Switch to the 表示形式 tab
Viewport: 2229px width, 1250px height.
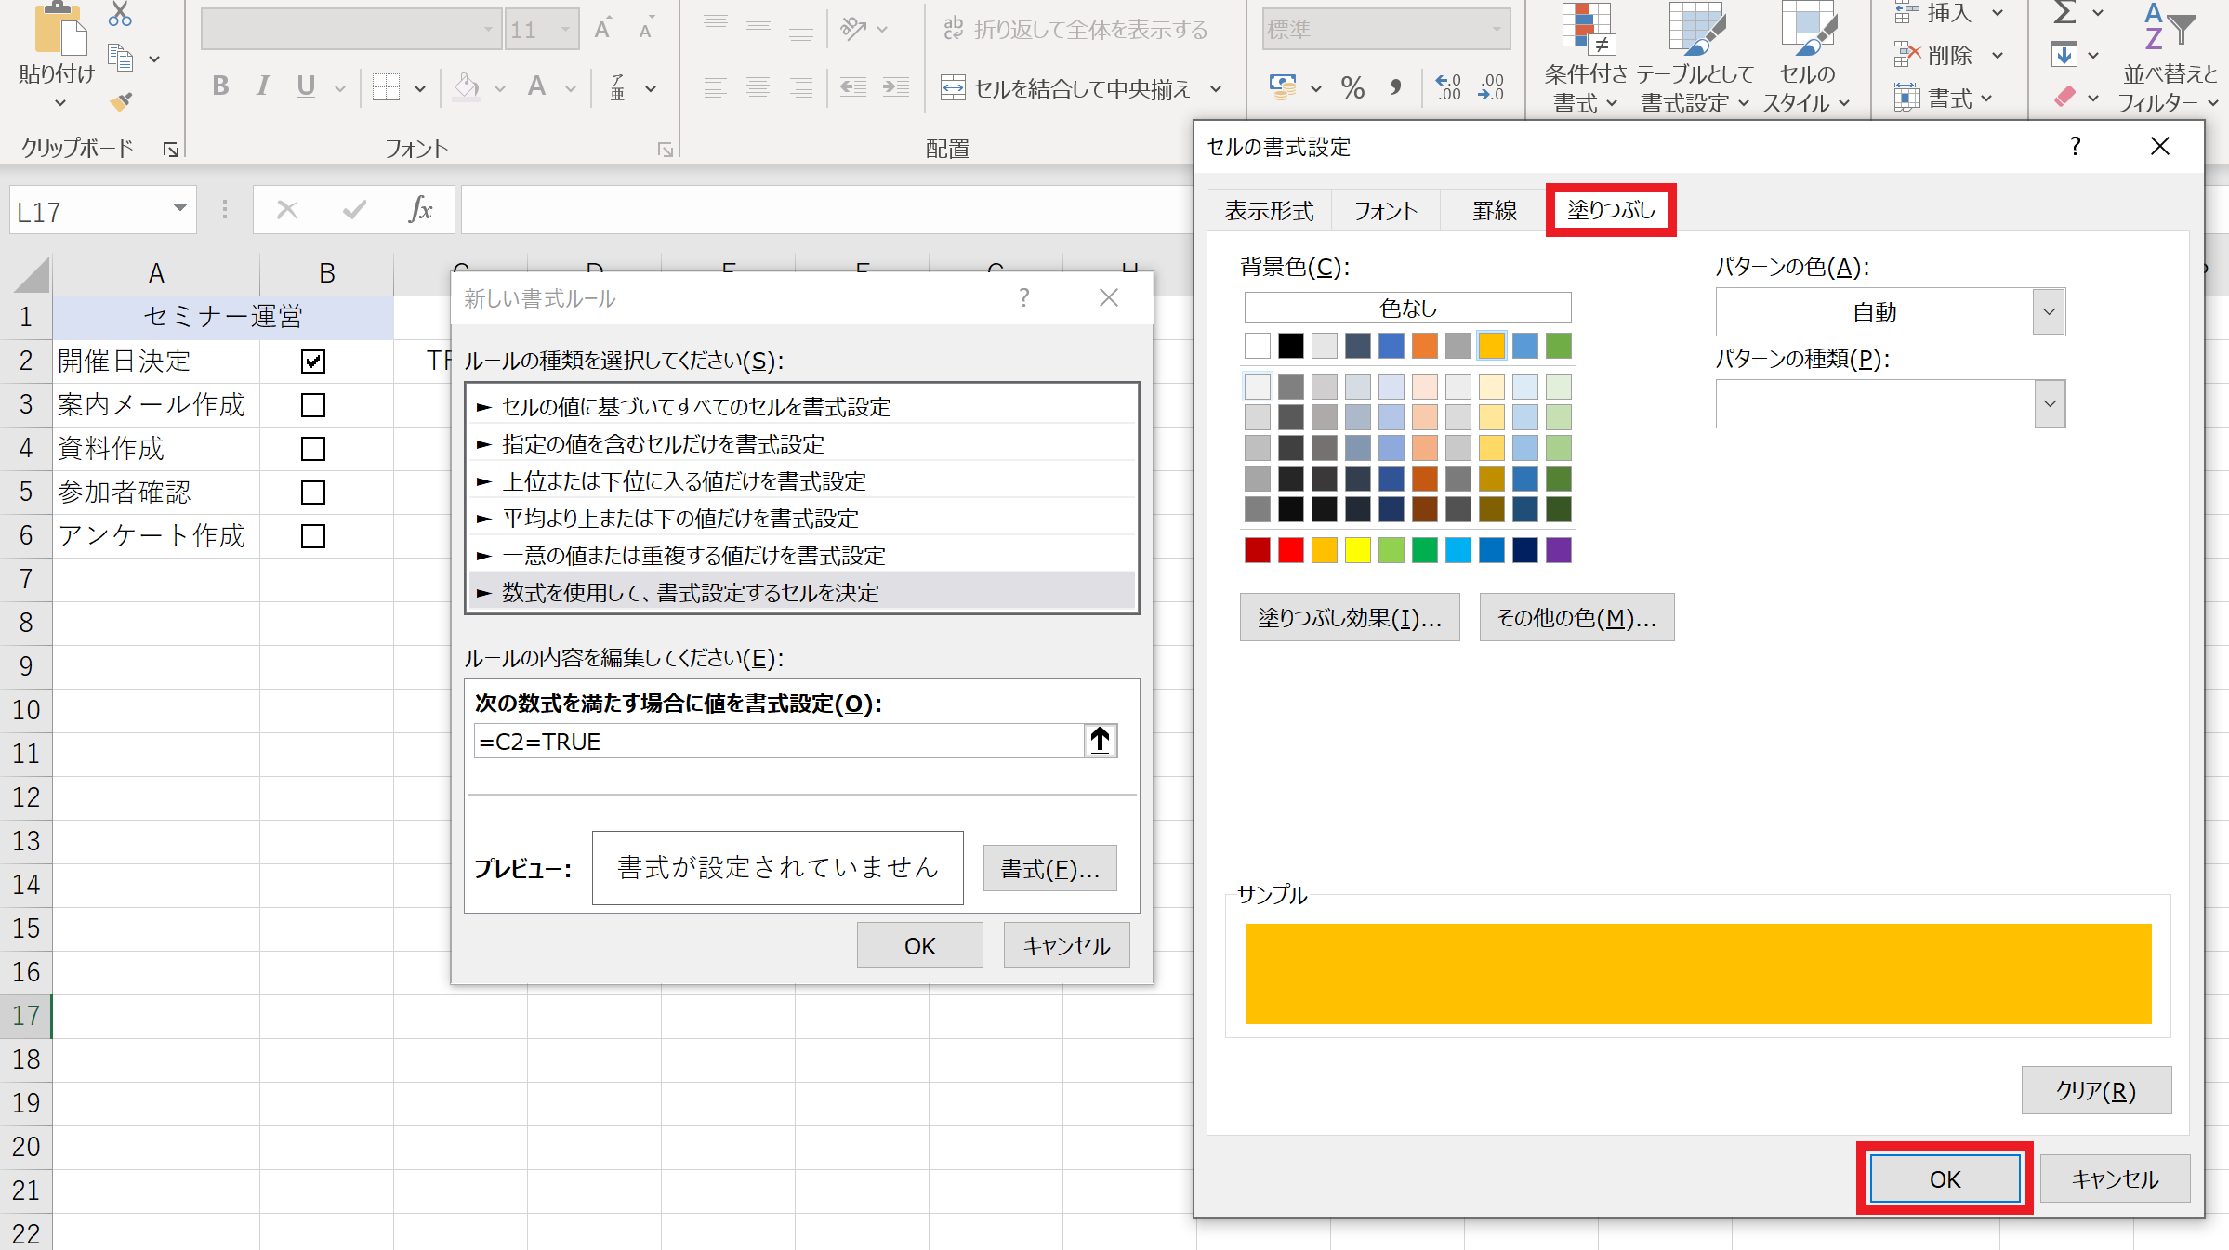[1269, 211]
